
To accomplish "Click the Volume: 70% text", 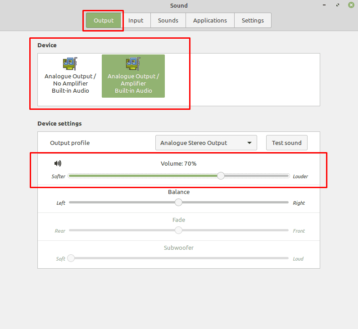I will click(178, 163).
